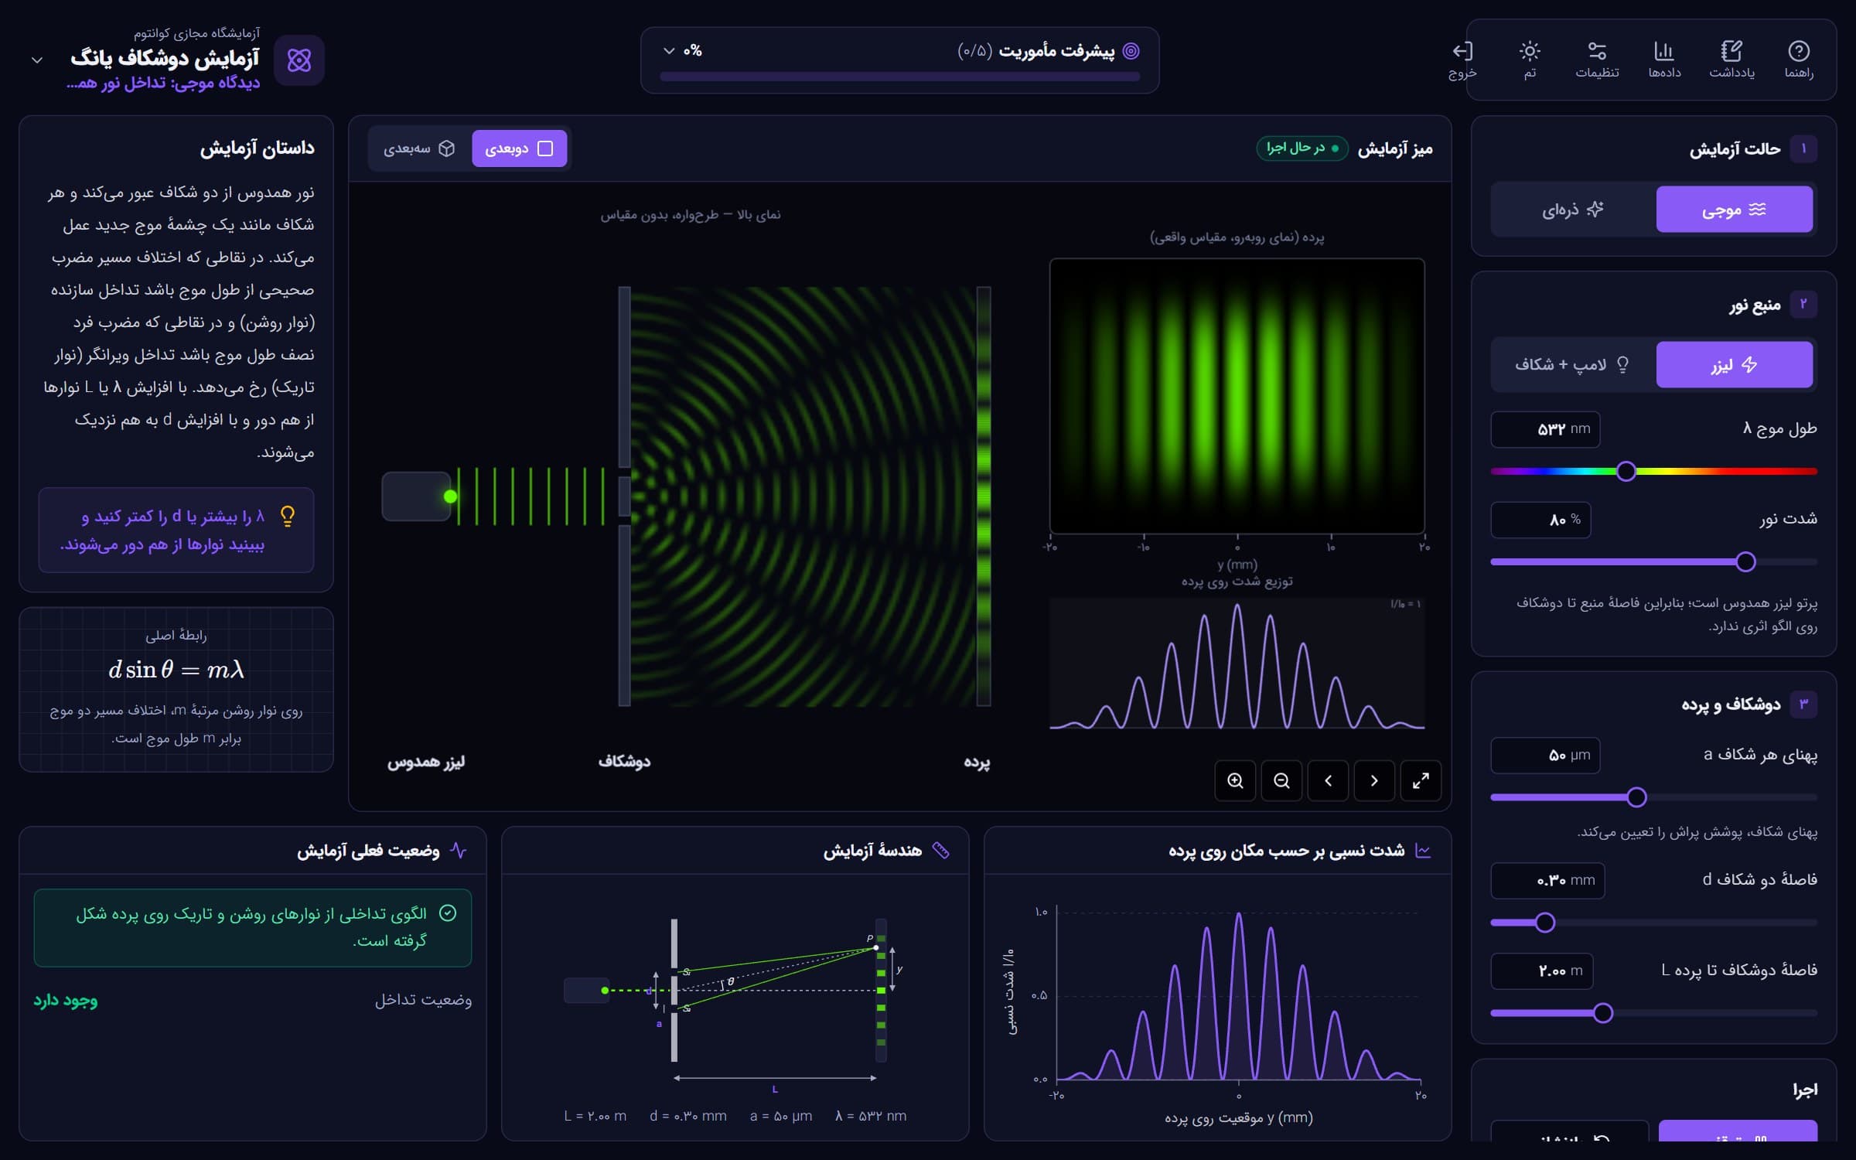Click the target icon beside پیشرفت مأموریت
The height and width of the screenshot is (1160, 1856).
click(x=1131, y=51)
